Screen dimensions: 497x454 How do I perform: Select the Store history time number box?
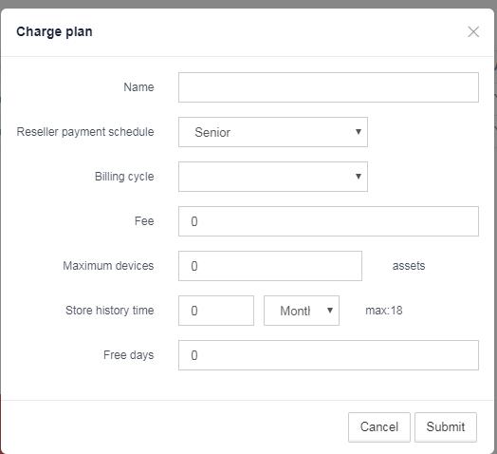(x=216, y=311)
